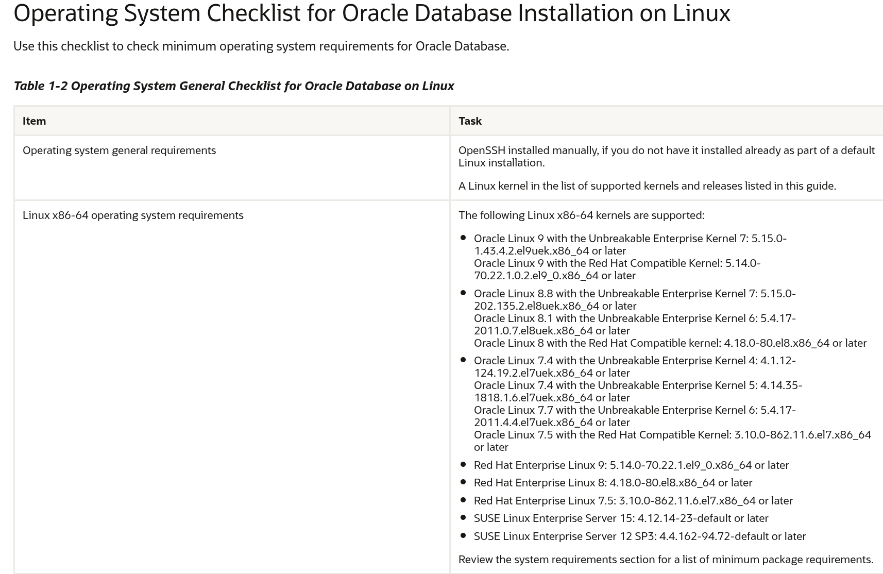Click the 'Review the system requirements section' sentence
Viewport: 883px width, 574px height.
point(666,560)
